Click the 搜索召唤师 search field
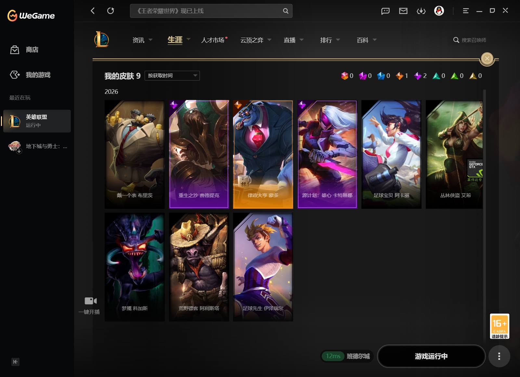The image size is (520, 377). click(474, 40)
